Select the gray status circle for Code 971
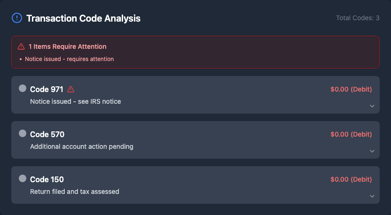 point(22,88)
